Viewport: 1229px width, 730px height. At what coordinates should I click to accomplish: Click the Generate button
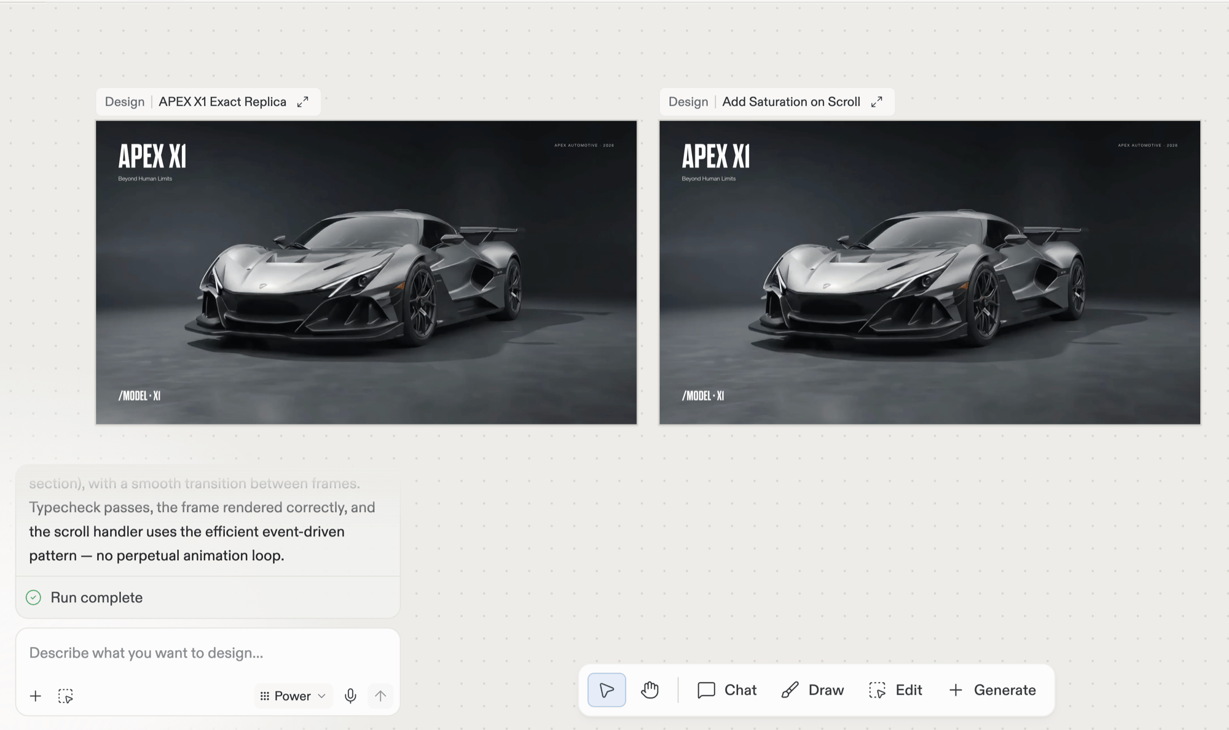[992, 690]
